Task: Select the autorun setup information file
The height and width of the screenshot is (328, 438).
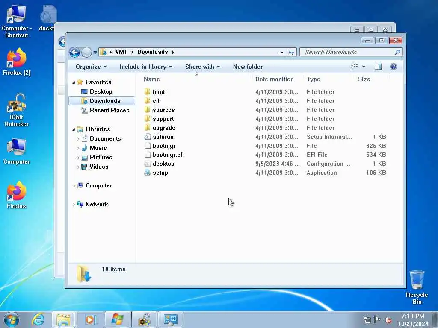Action: click(163, 137)
